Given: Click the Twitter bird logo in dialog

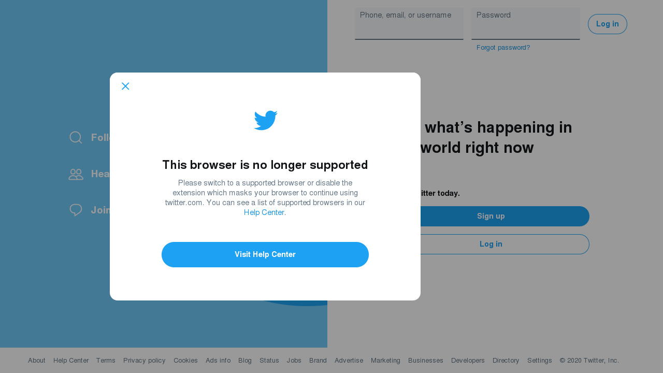Looking at the screenshot, I should point(265,120).
